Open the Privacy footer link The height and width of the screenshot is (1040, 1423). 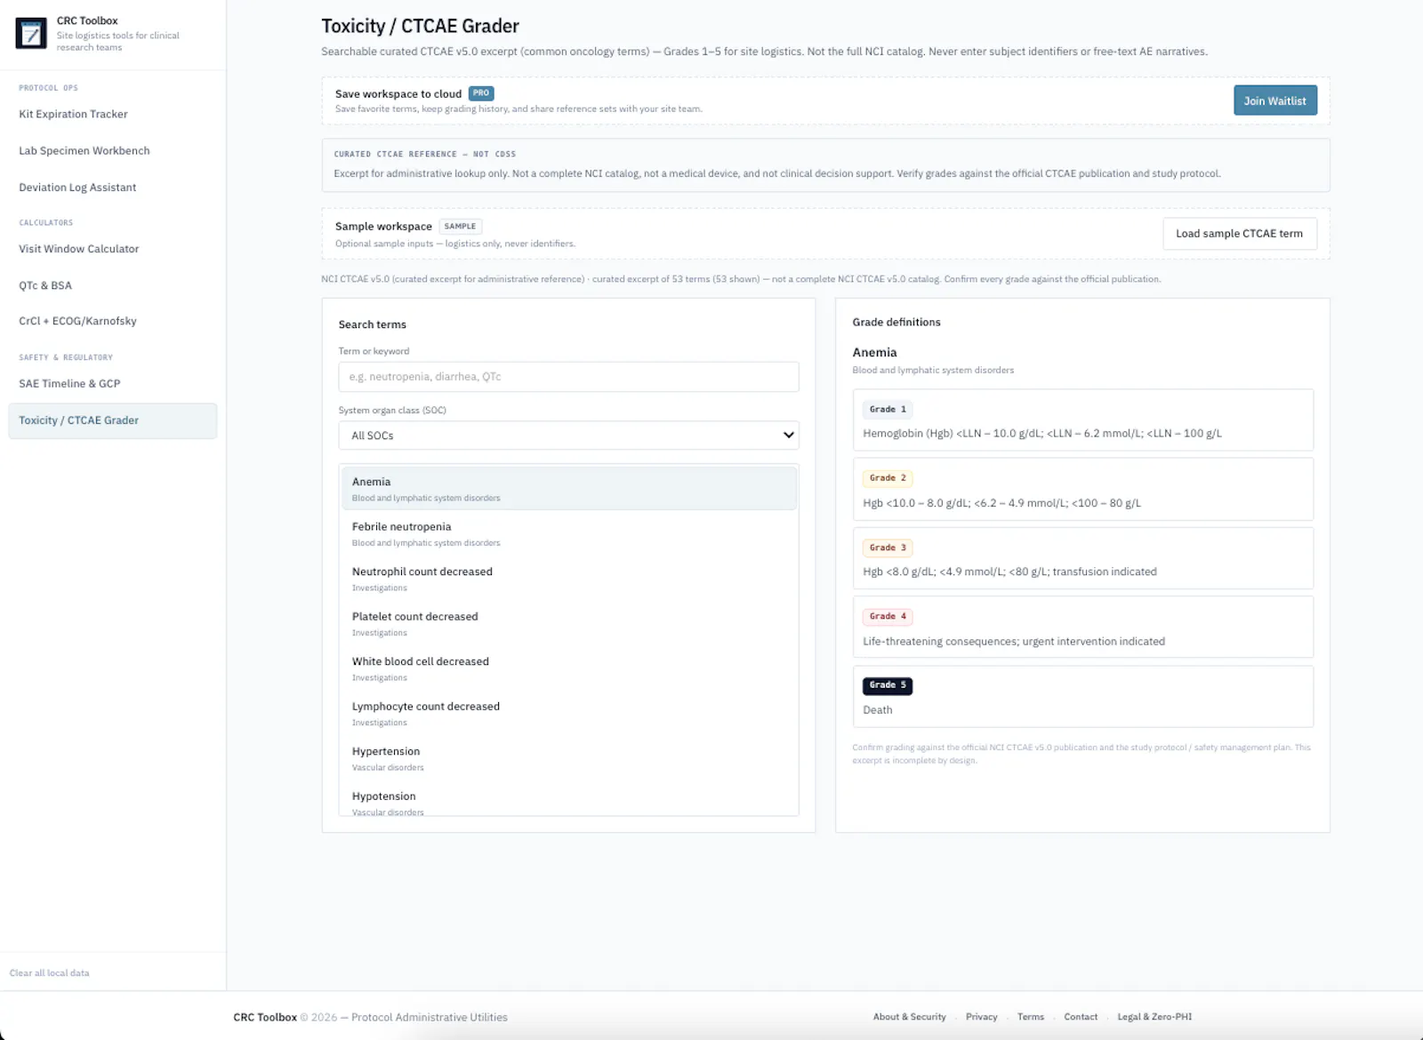click(x=981, y=1017)
